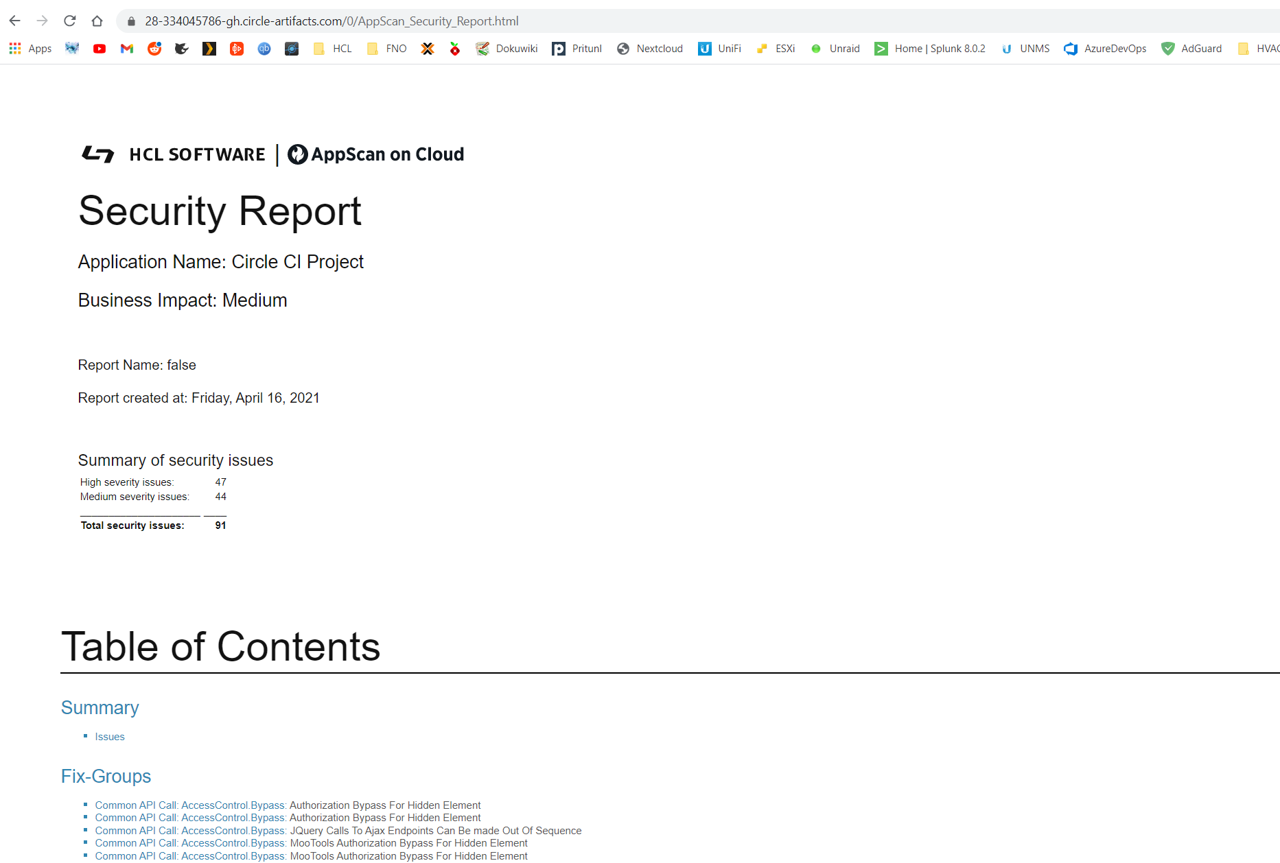This screenshot has height=863, width=1280.
Task: Open the Pi-hole raspberry bookmark
Action: [455, 49]
